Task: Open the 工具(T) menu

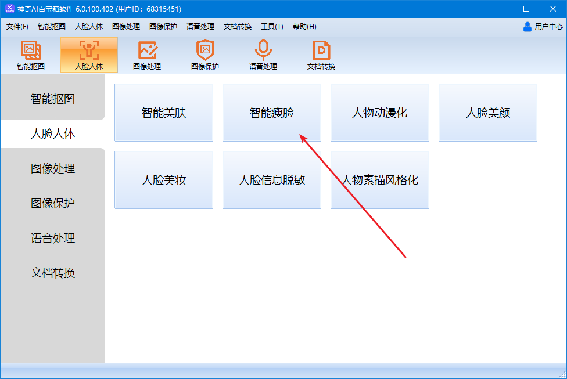Action: pyautogui.click(x=272, y=26)
